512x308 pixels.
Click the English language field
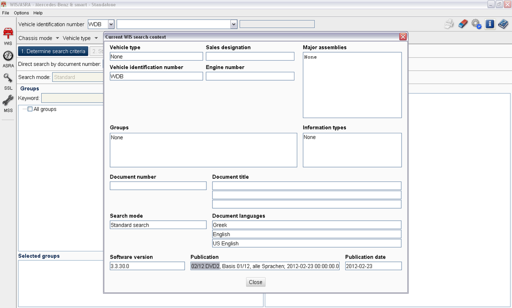[x=307, y=234]
